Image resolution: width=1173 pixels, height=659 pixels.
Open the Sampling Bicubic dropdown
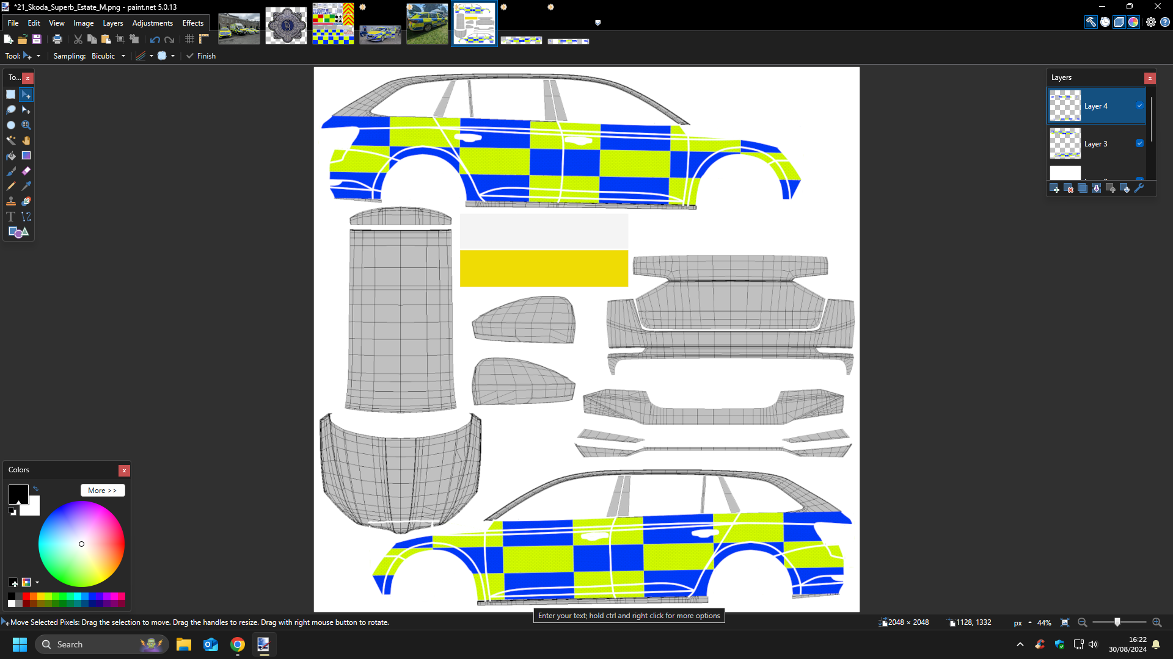point(108,56)
